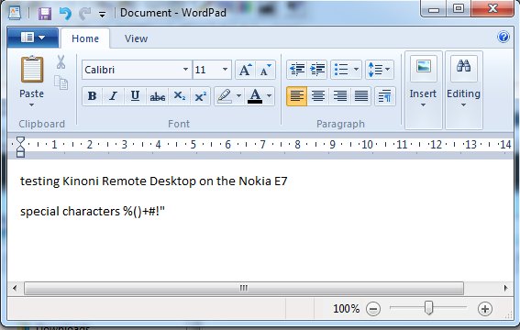The width and height of the screenshot is (520, 330).
Task: Open the line spacing dropdown
Action: point(380,70)
